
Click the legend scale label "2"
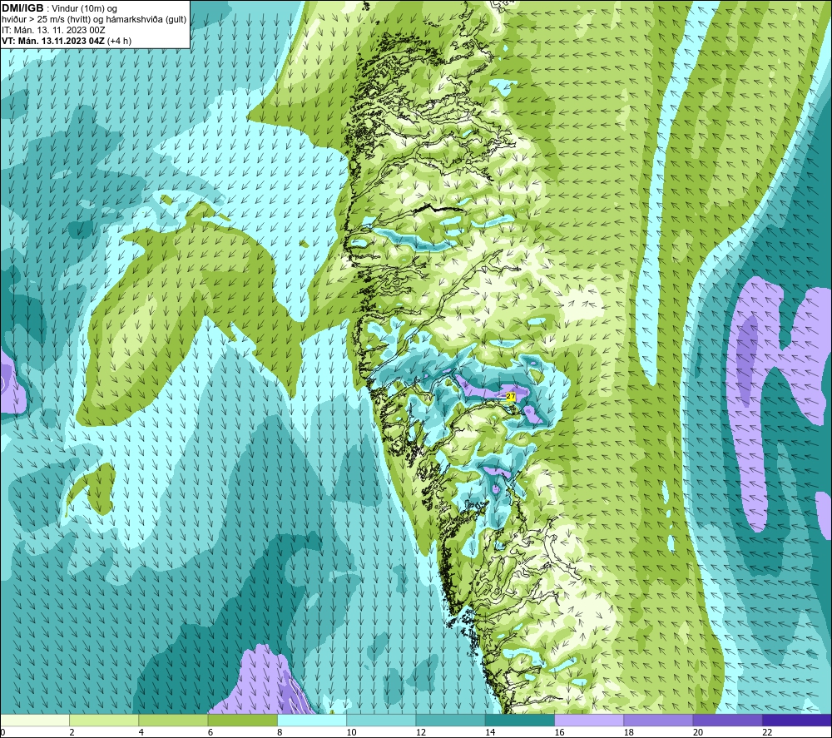[72, 733]
